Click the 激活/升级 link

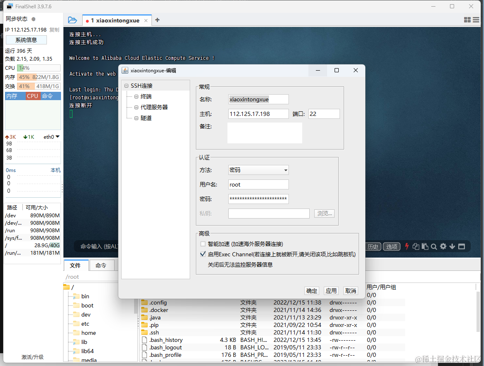[x=32, y=357]
